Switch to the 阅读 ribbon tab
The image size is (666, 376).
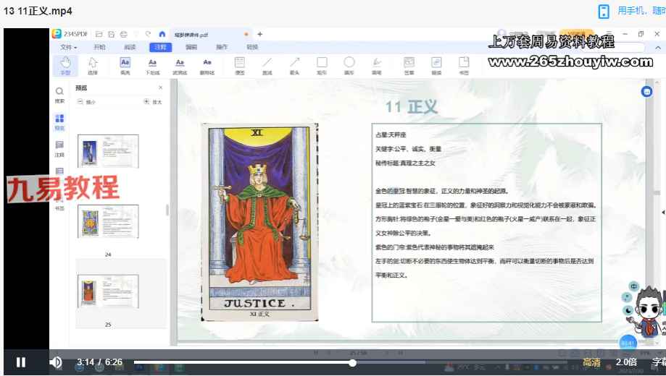click(130, 47)
